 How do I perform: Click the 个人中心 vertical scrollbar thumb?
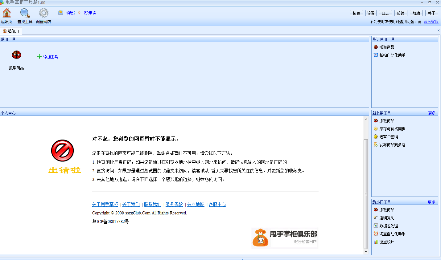[366, 194]
